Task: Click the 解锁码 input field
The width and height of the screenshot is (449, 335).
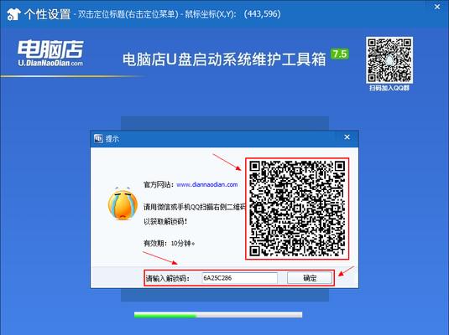Action: click(x=239, y=278)
